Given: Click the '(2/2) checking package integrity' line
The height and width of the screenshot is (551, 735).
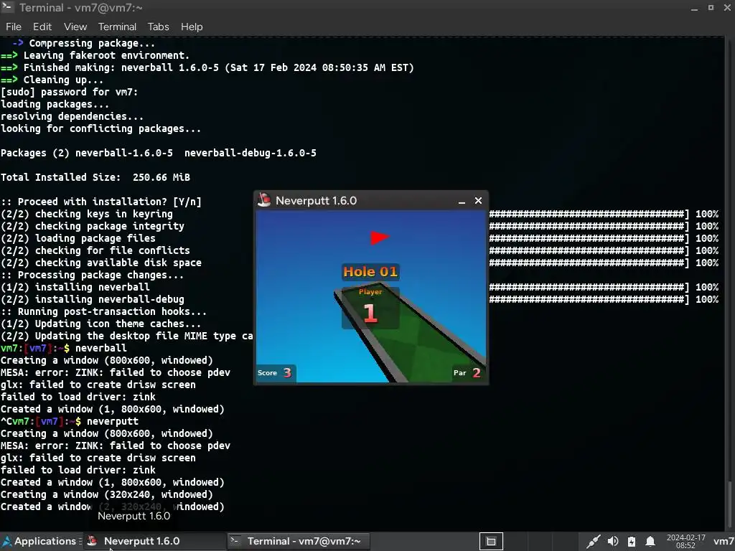Looking at the screenshot, I should pos(93,226).
